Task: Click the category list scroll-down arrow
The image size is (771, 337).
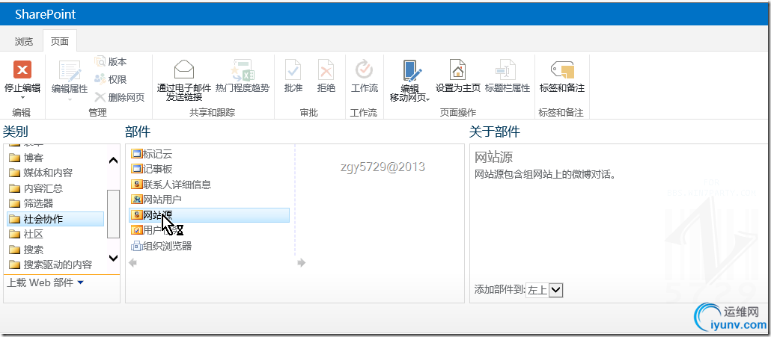Action: coord(113,258)
